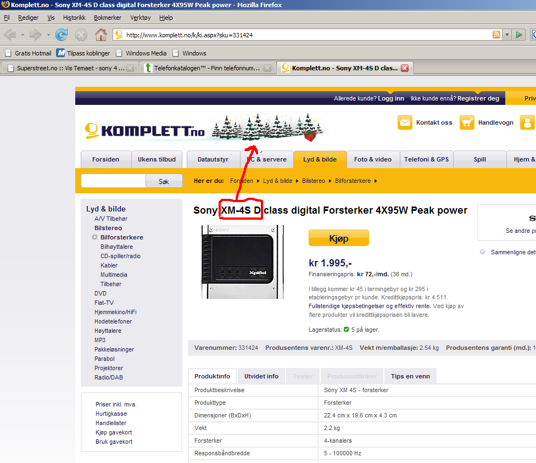
Task: Open Forward button history dropdown arrow
Action: (x=48, y=35)
